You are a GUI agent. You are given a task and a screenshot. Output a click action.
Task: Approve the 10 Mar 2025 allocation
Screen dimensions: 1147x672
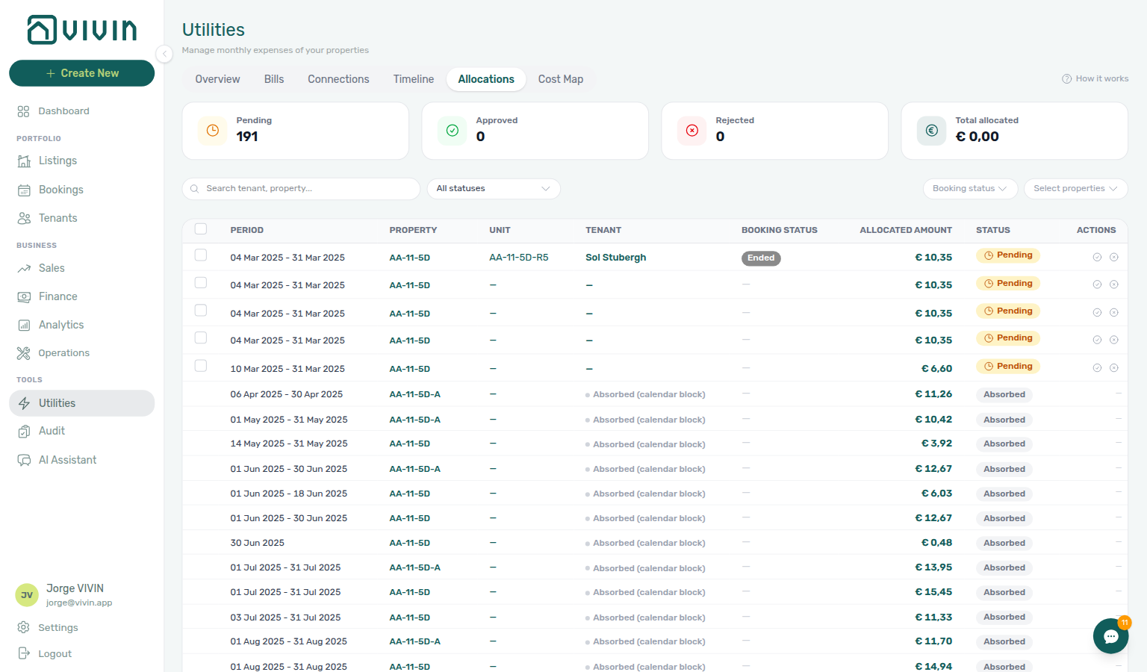pos(1097,367)
